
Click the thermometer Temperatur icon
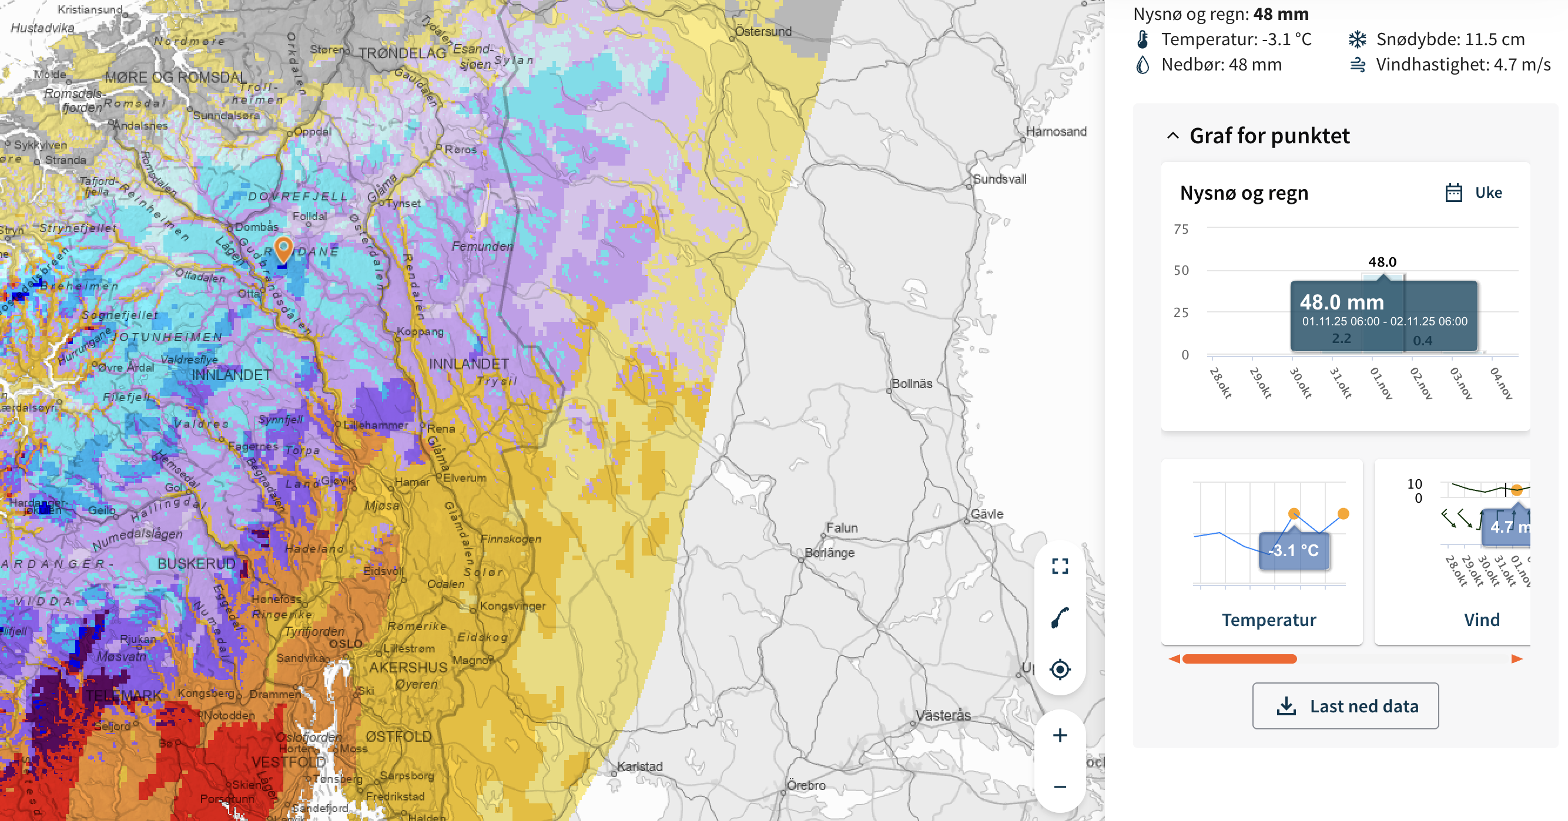tap(1143, 39)
